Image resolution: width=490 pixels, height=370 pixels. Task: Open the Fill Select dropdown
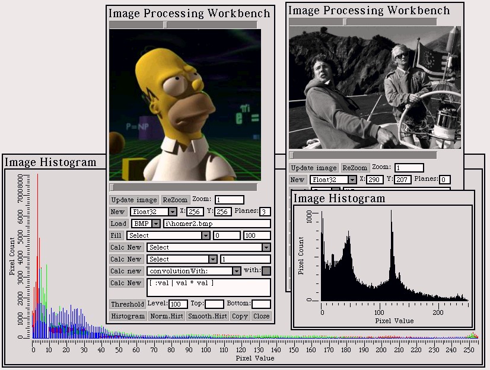click(206, 235)
